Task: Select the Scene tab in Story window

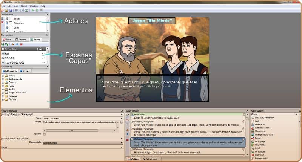Action: click(35, 40)
